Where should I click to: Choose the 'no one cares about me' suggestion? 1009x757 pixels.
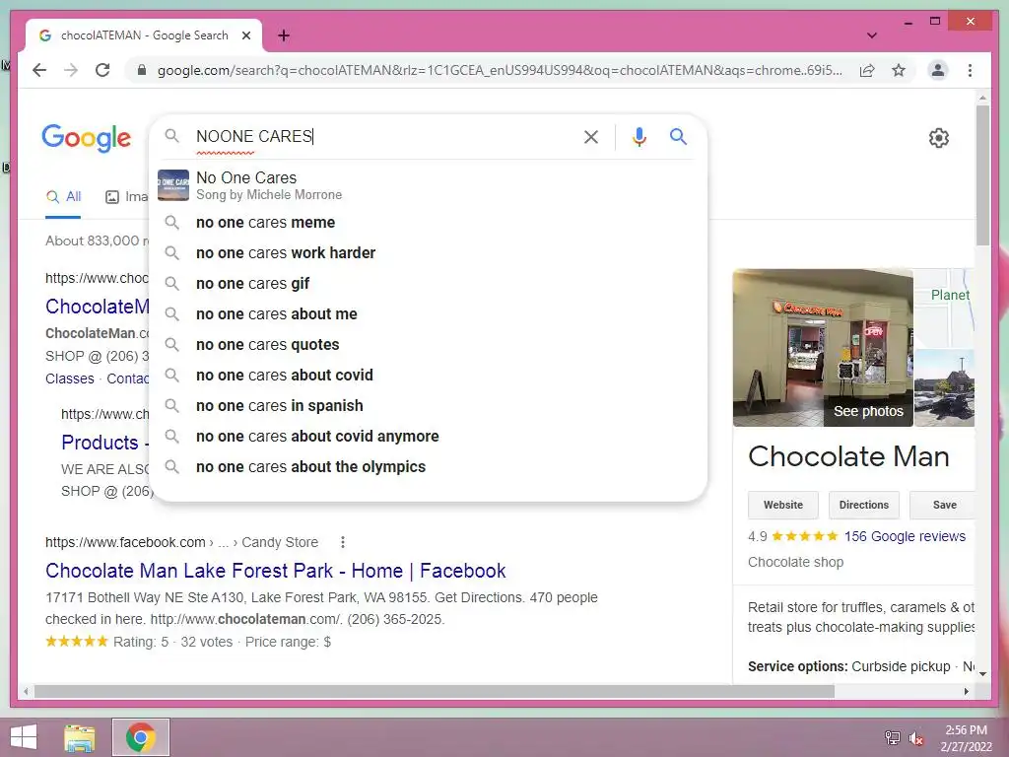tap(428, 314)
